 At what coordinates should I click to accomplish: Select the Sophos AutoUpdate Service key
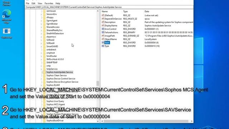click(59, 72)
